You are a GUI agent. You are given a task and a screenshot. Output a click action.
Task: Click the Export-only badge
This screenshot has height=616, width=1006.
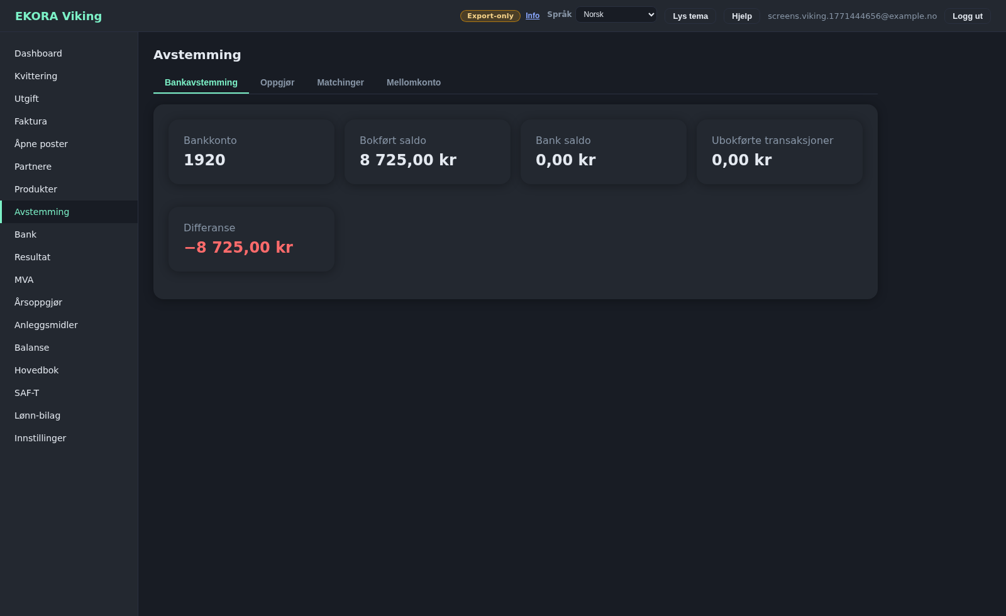click(x=490, y=16)
